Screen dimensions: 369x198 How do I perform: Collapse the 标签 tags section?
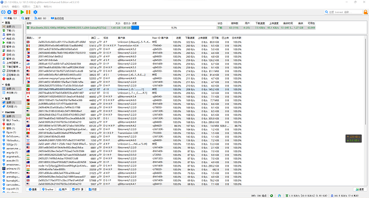coord(3,98)
